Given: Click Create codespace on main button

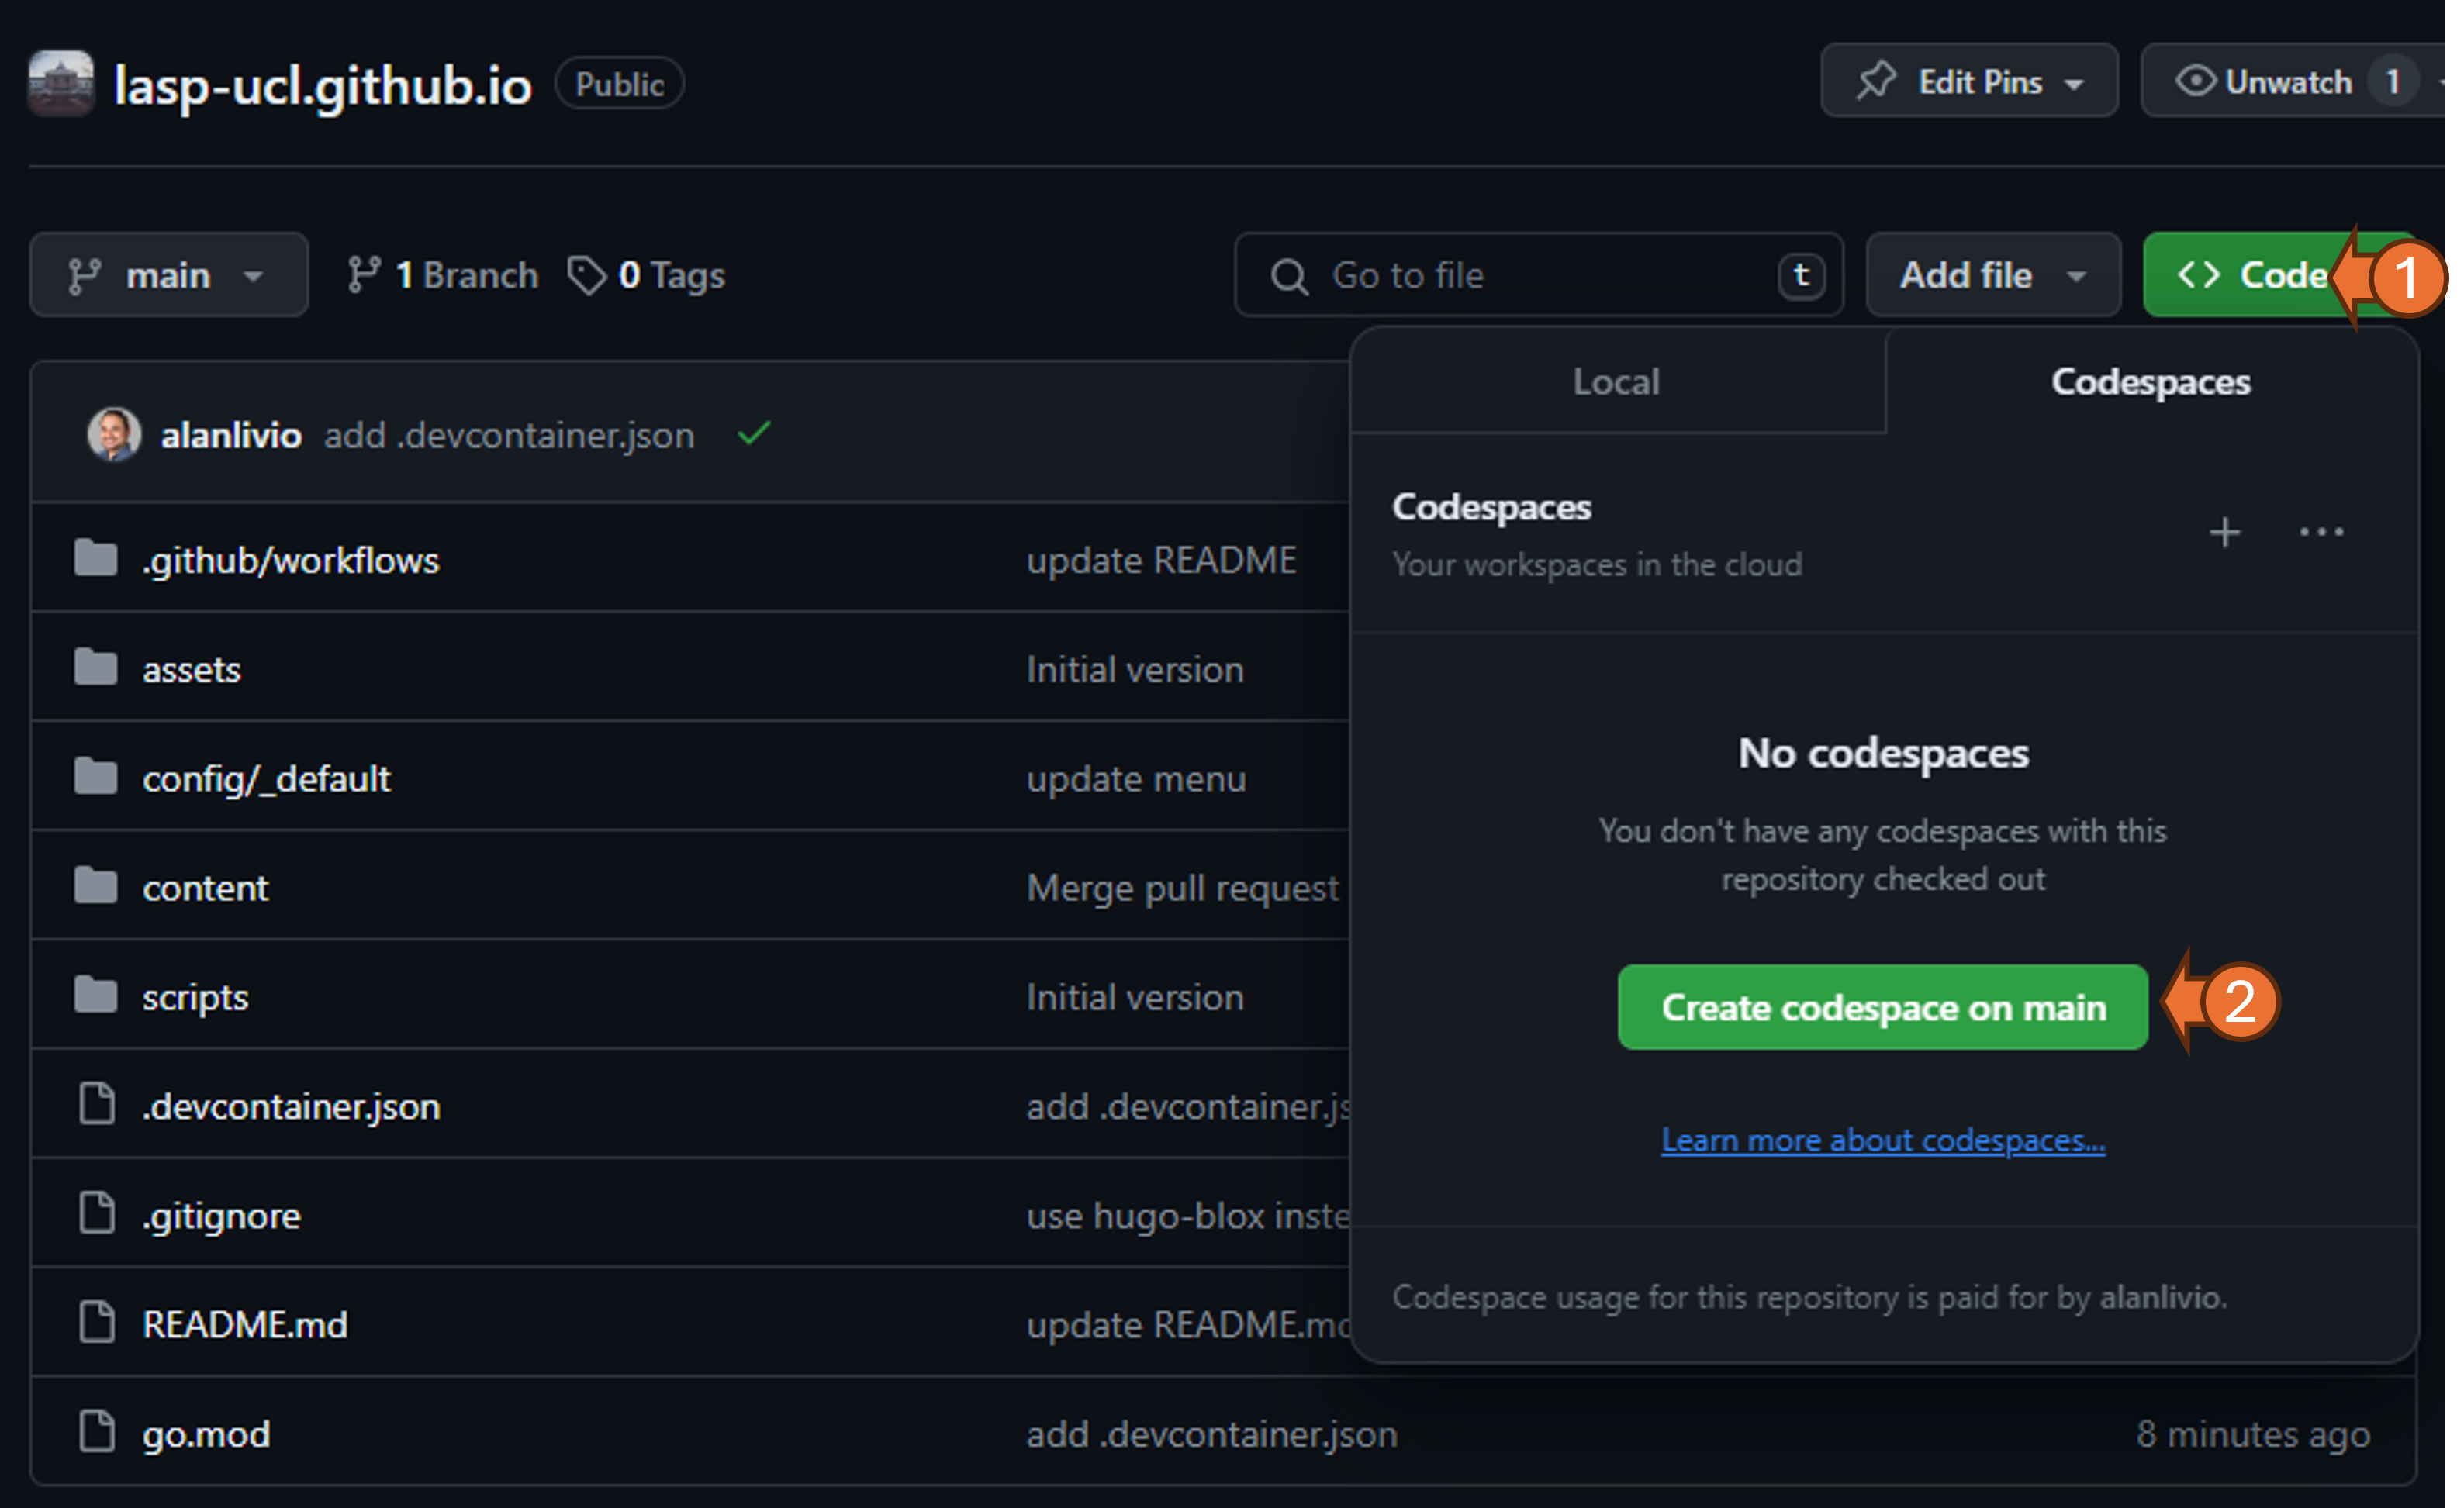Looking at the screenshot, I should pos(1882,1007).
